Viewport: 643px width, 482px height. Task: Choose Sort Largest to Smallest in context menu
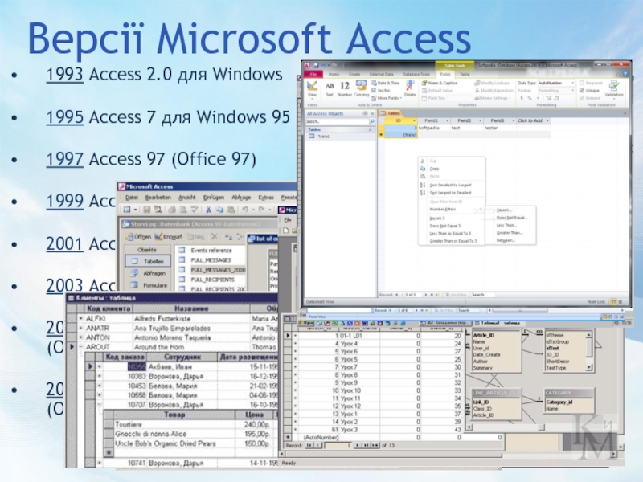pyautogui.click(x=451, y=193)
